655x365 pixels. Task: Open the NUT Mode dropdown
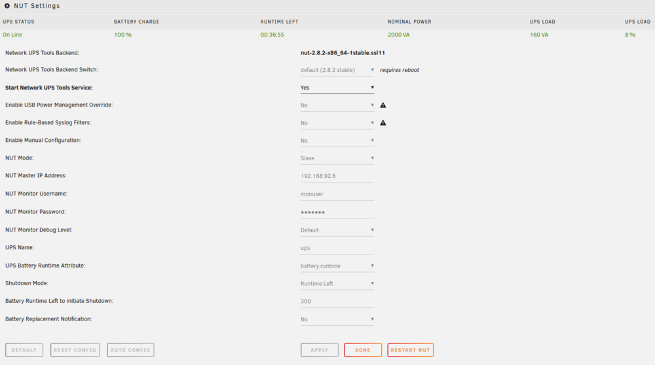coord(337,158)
